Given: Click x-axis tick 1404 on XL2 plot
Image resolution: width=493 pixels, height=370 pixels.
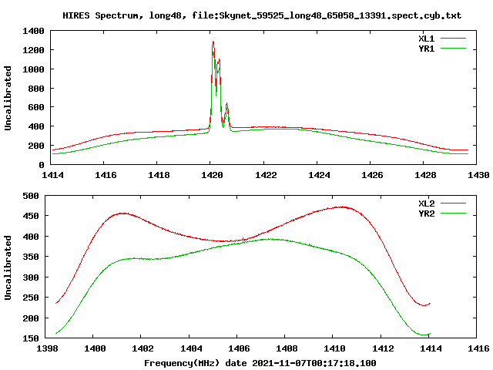Looking at the screenshot, I should coord(191,348).
